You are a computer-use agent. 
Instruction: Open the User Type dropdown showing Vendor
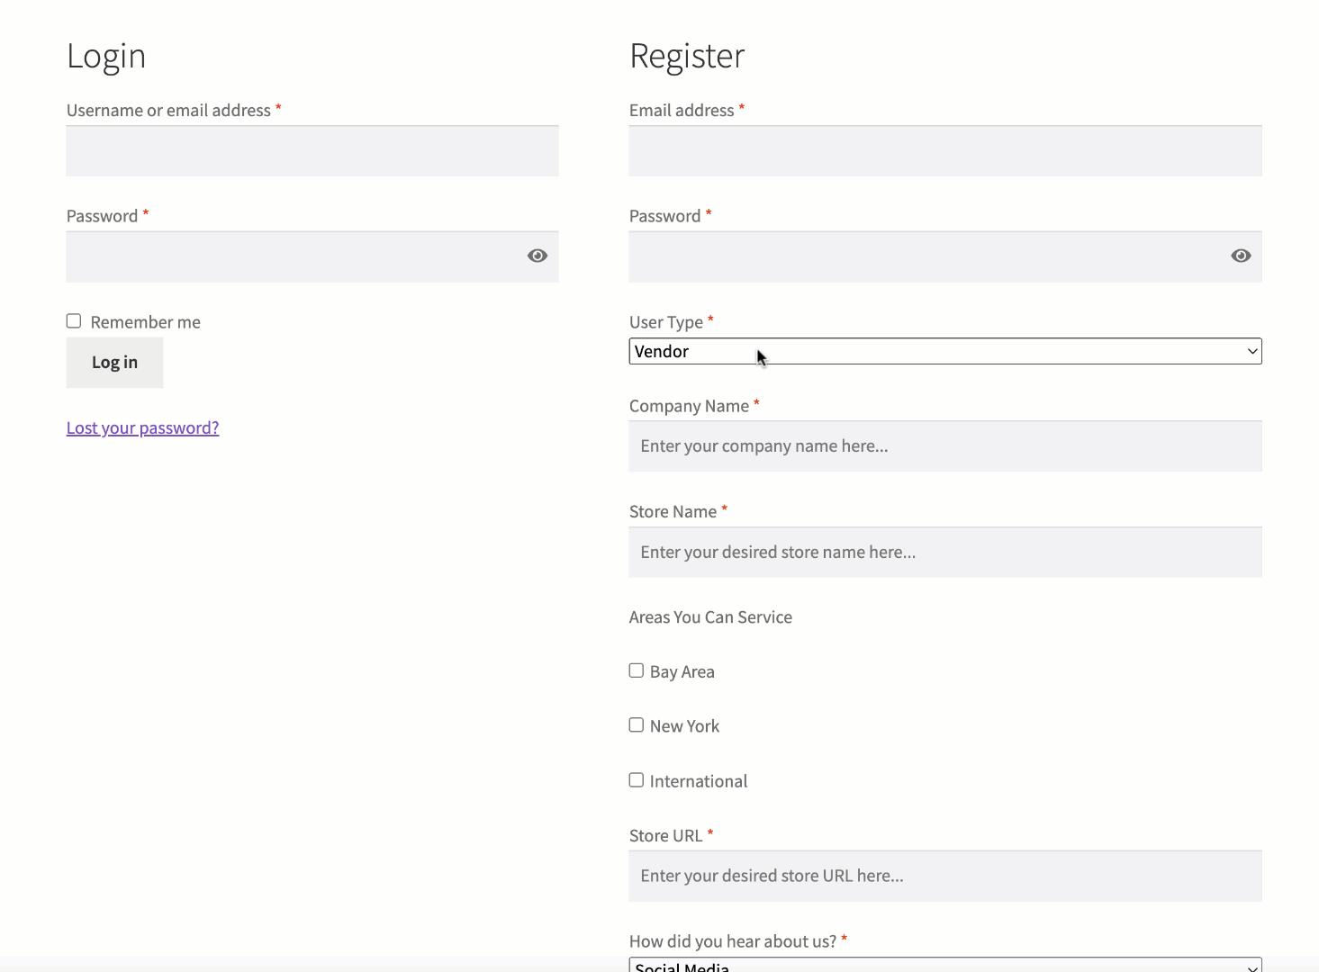click(945, 351)
